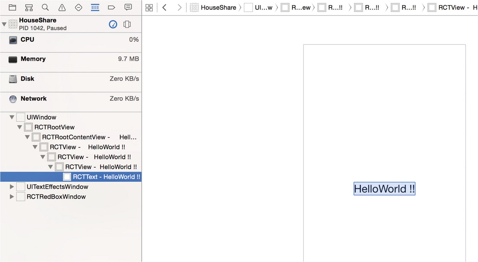This screenshot has height=262, width=478.
Task: Go back with the left chevron
Action: pos(165,8)
